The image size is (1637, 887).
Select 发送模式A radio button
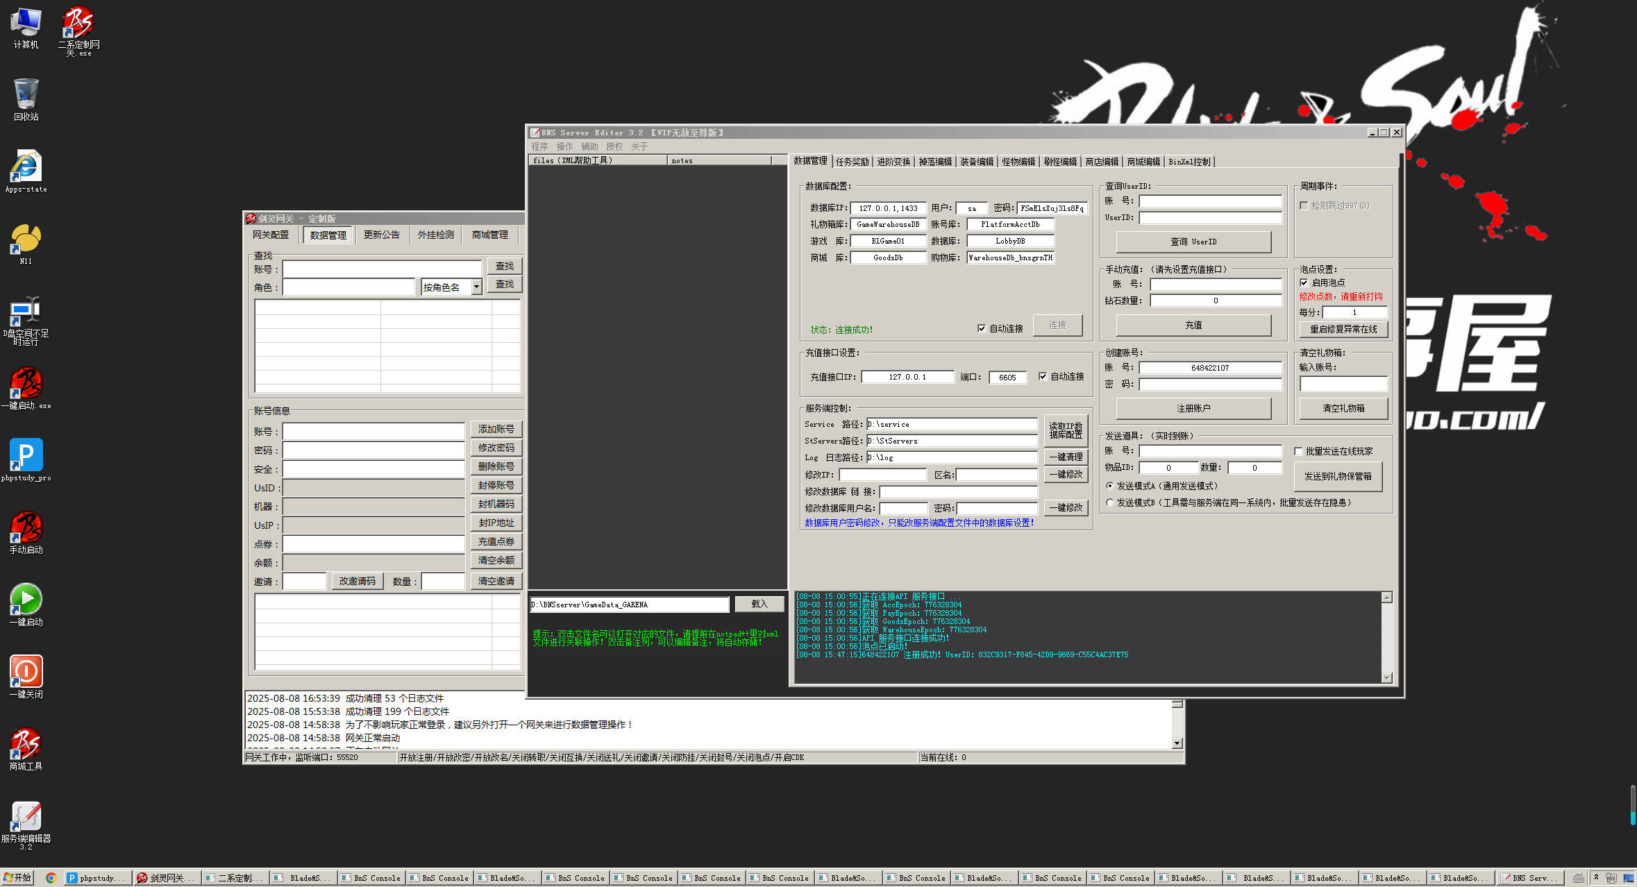(1109, 486)
